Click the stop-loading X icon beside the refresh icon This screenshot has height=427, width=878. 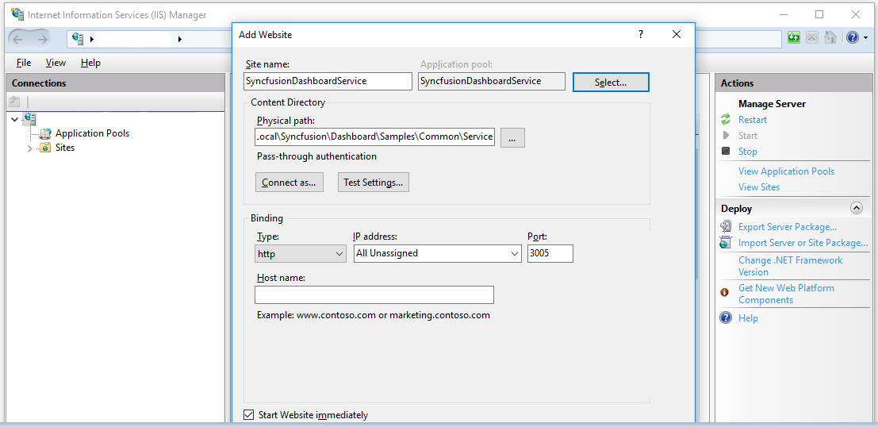coord(812,37)
